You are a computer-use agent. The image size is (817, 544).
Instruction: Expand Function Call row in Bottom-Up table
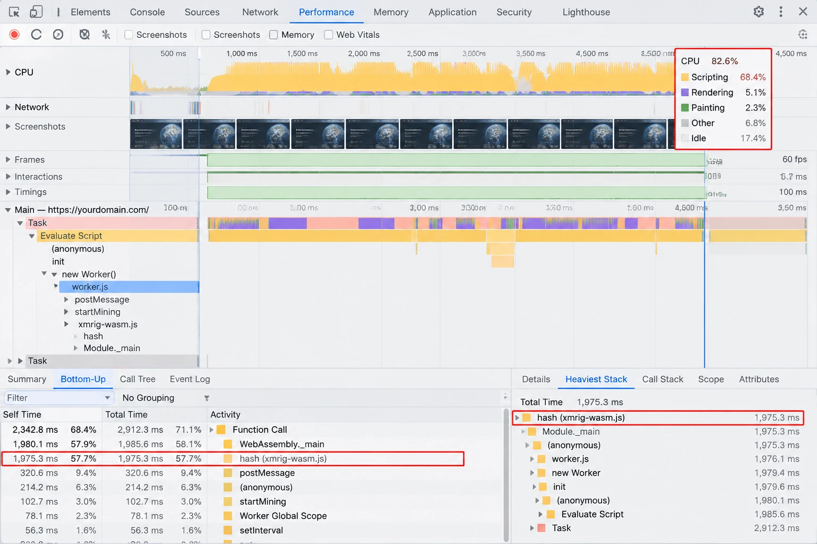tap(212, 430)
